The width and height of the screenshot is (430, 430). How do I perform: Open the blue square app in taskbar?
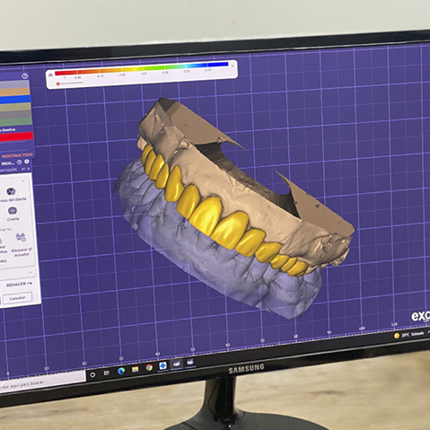point(162,365)
